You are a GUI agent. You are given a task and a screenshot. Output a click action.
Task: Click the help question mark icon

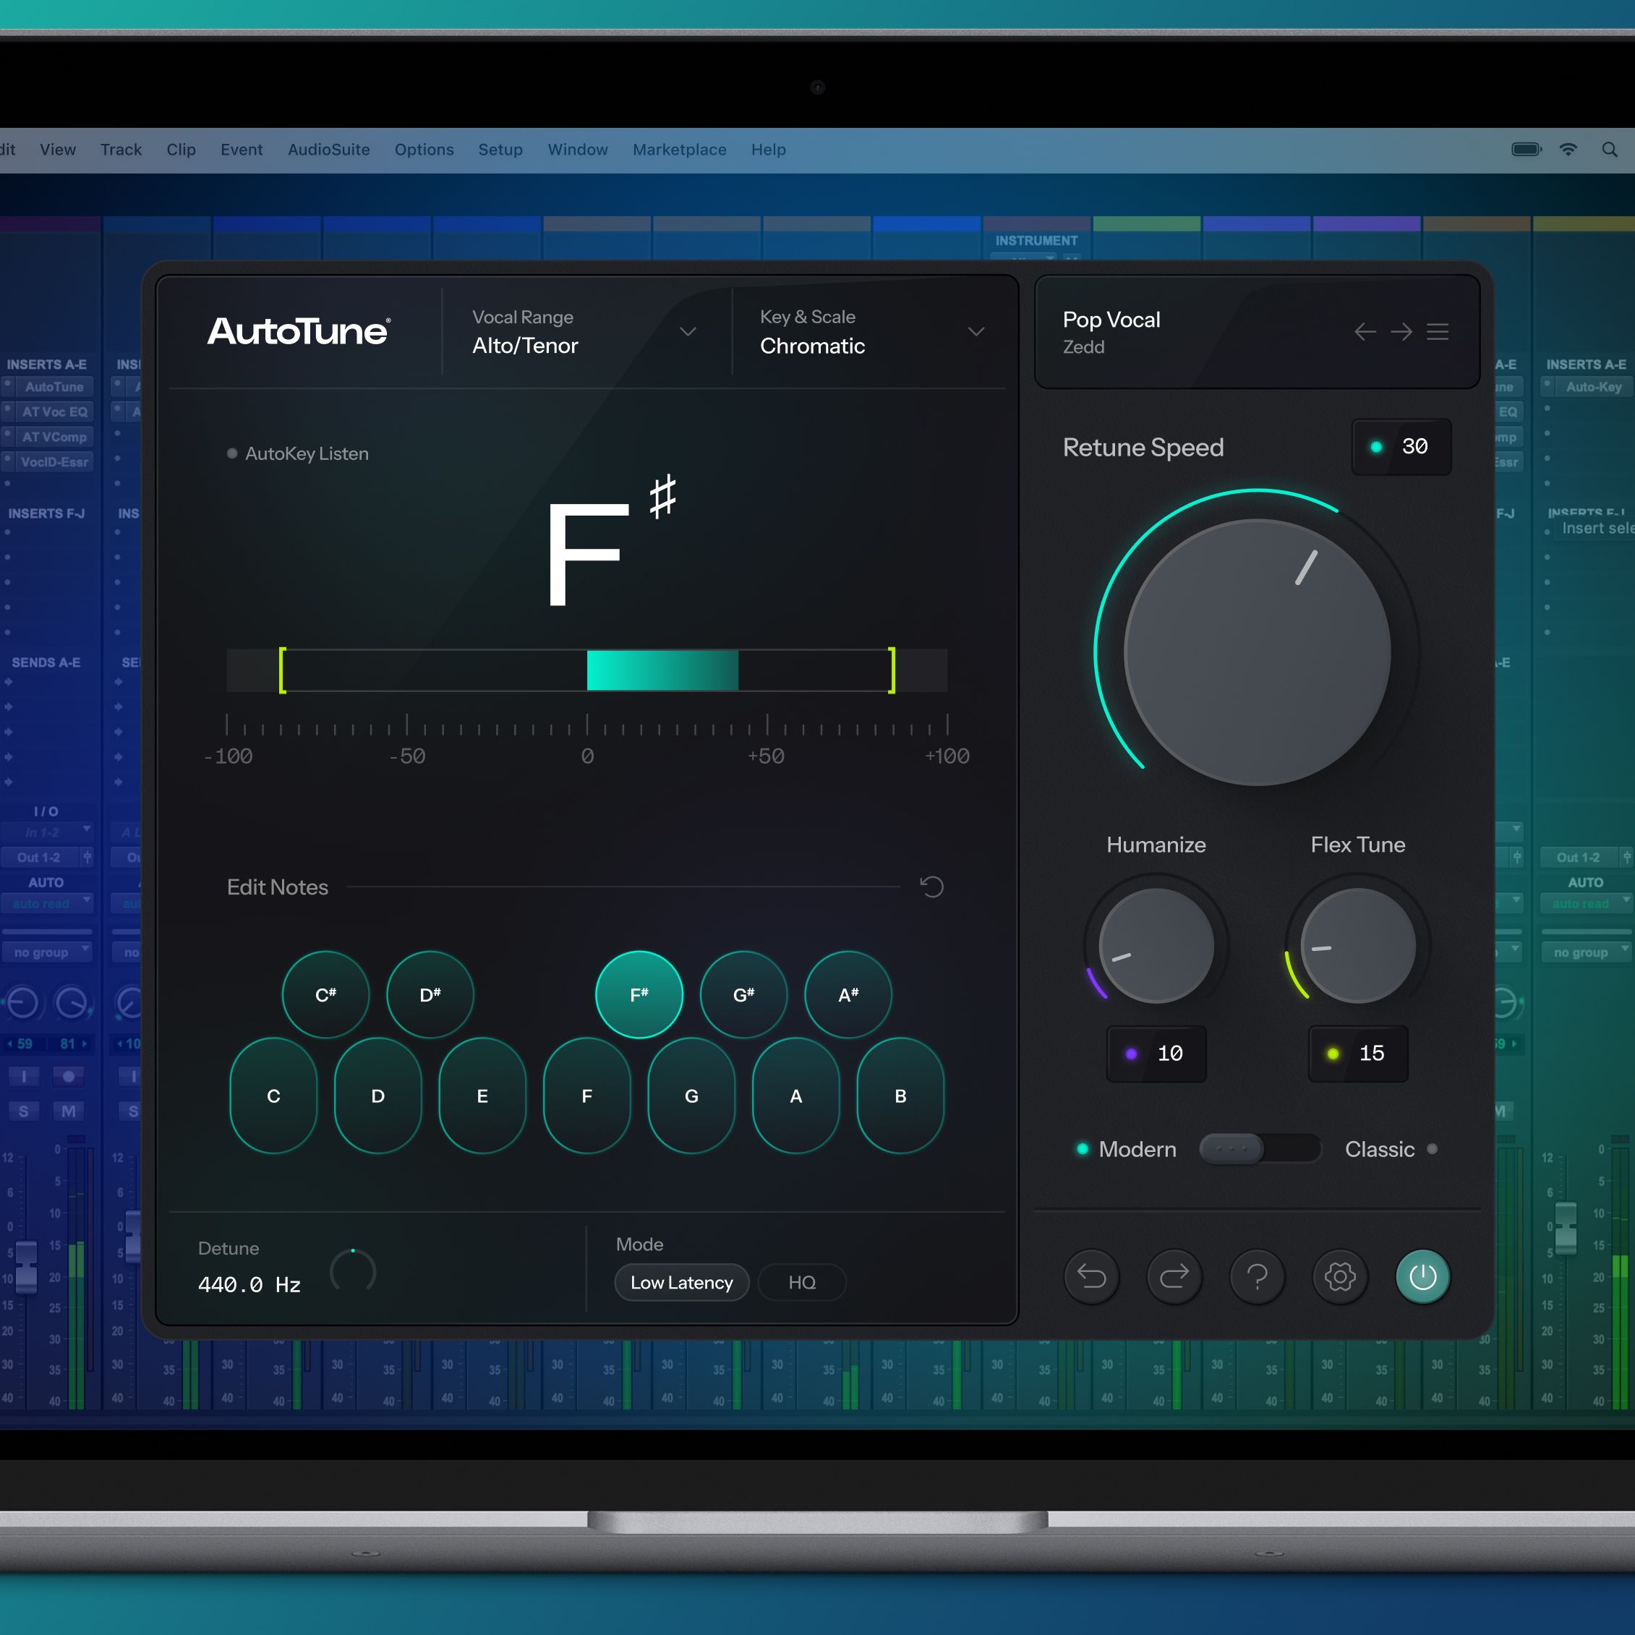[1257, 1276]
